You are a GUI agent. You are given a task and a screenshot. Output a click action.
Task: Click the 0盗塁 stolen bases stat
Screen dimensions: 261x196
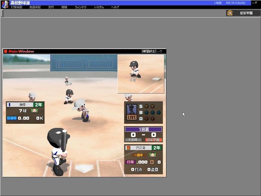(153, 169)
